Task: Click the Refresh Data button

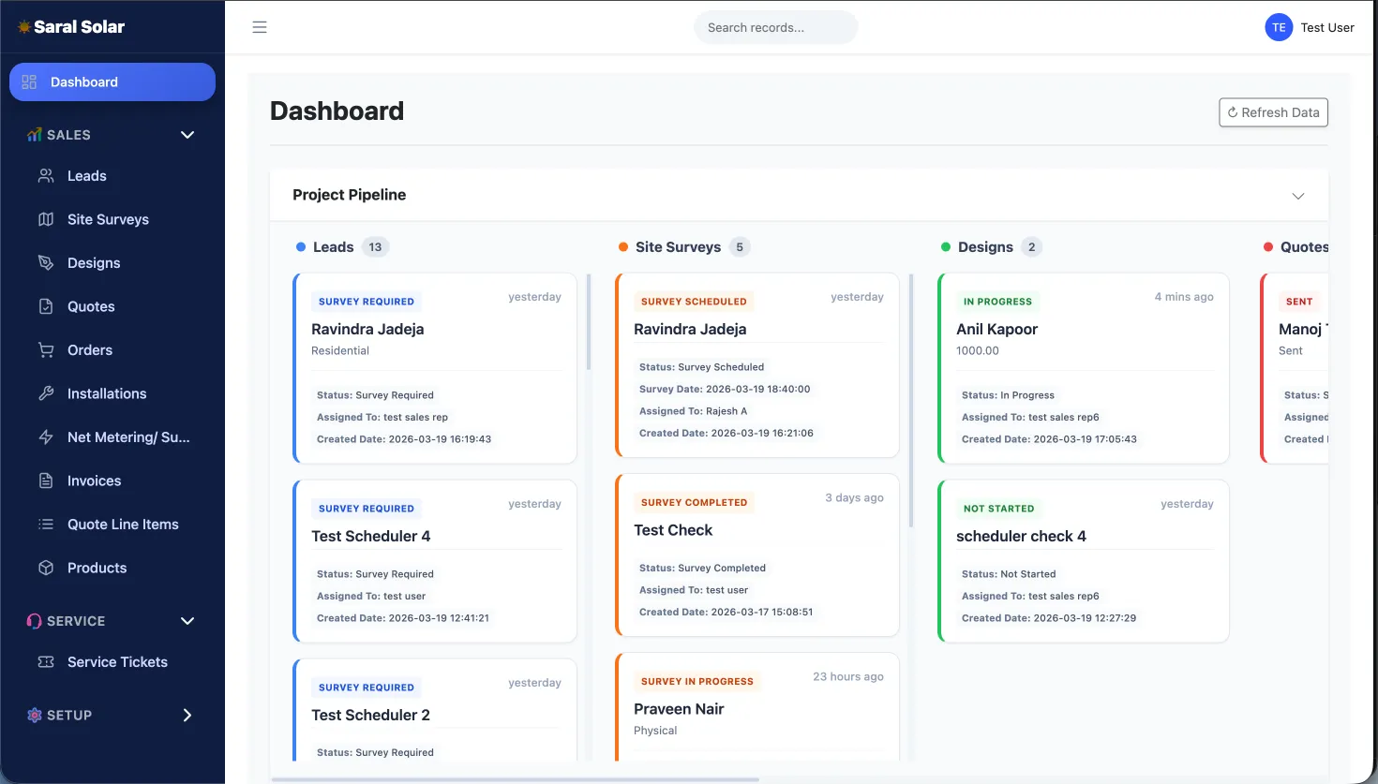Action: coord(1273,111)
